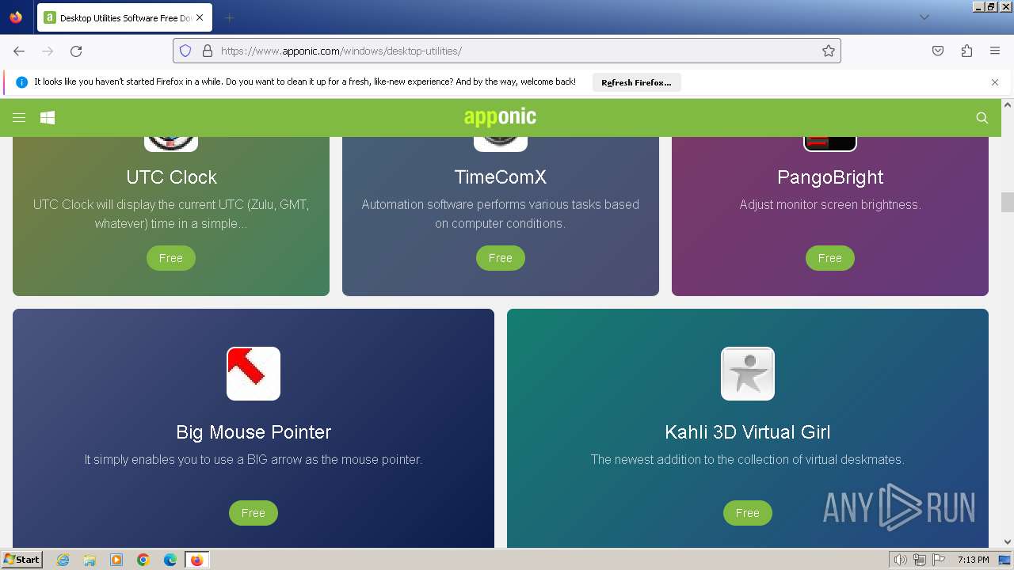Launch Internet Explorer from the taskbar
1014x570 pixels.
coord(63,560)
